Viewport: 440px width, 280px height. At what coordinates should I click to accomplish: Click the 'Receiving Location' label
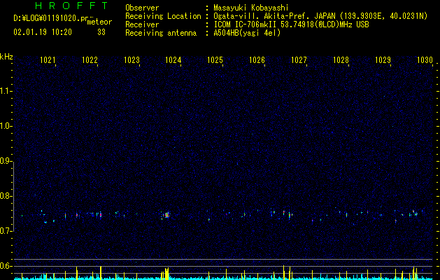coord(163,16)
